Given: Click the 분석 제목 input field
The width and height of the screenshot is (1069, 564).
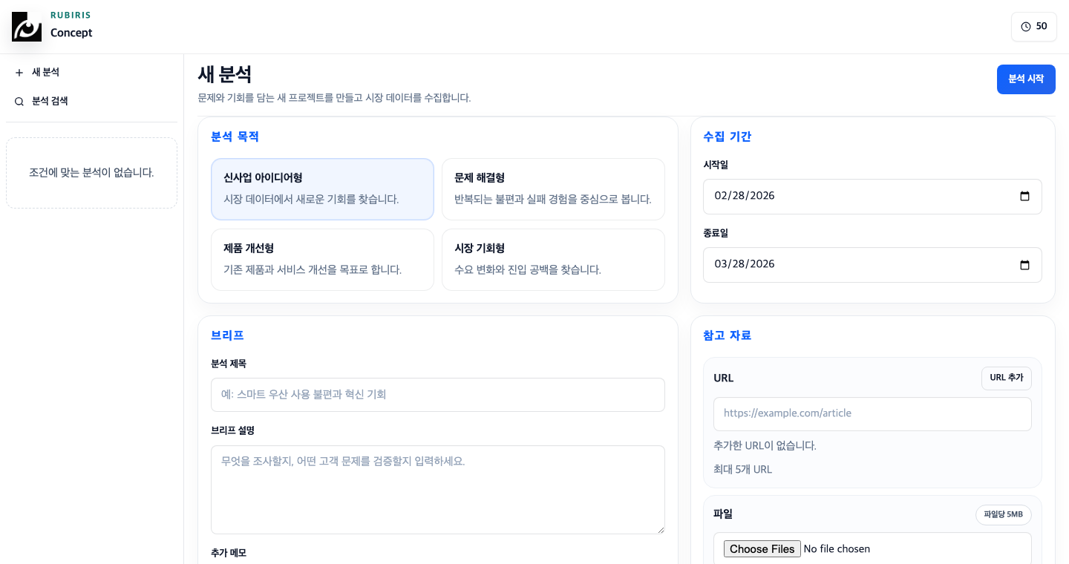Looking at the screenshot, I should 437,394.
